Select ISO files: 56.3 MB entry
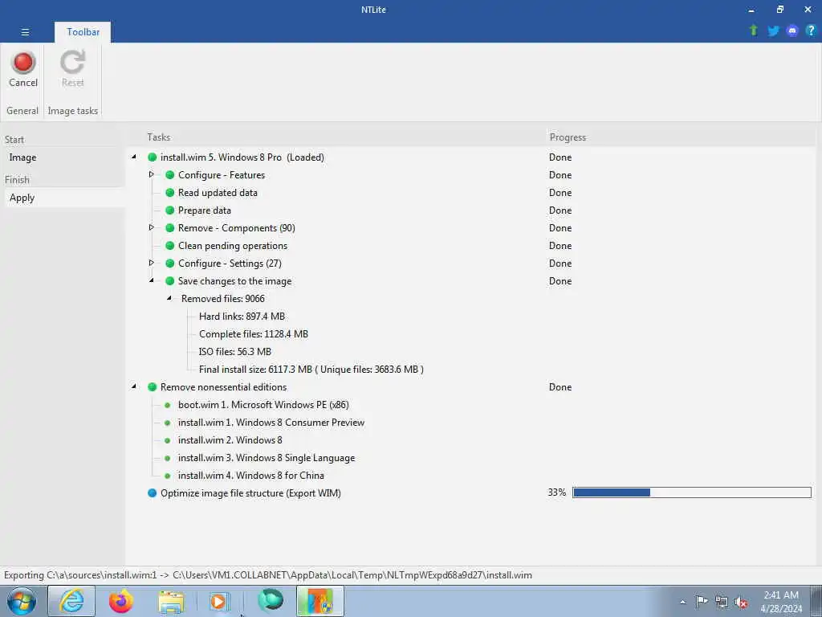 235,352
